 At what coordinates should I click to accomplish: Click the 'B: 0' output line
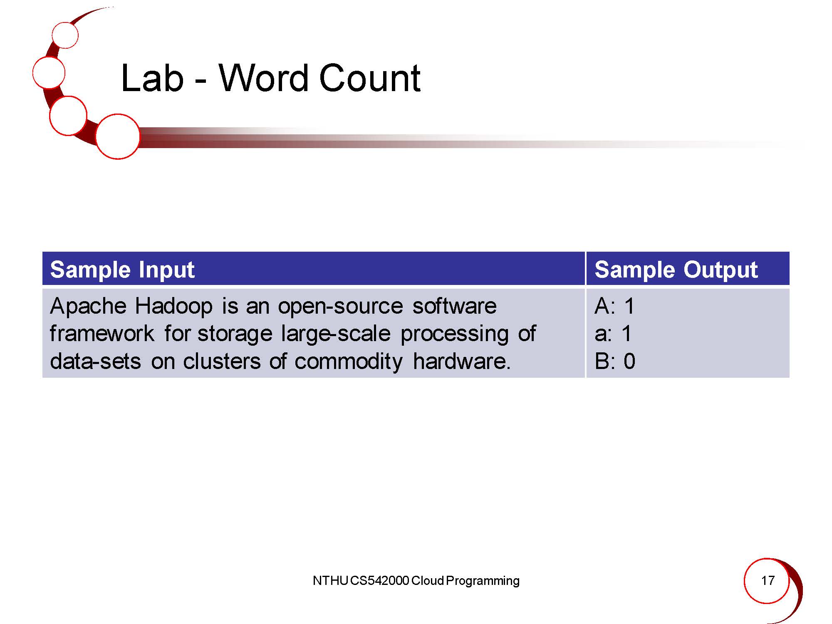615,361
